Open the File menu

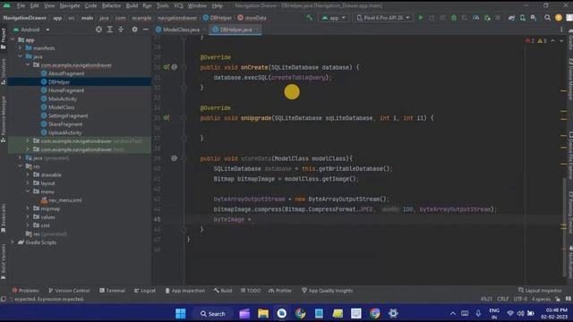[21, 5]
